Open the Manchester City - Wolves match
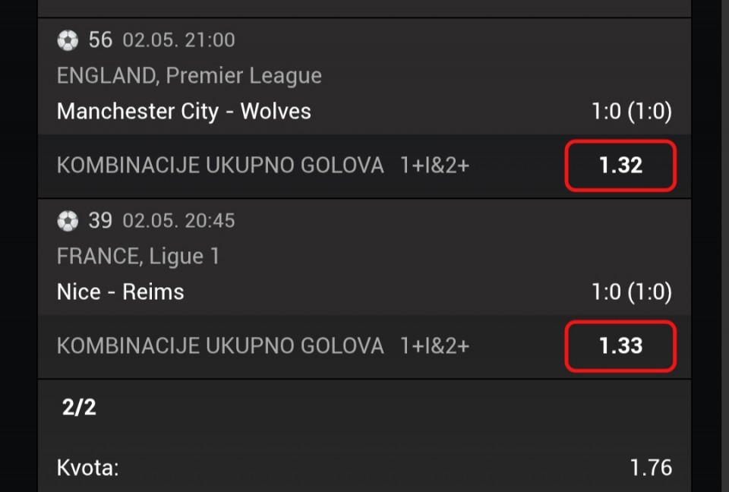Image resolution: width=729 pixels, height=492 pixels. pyautogui.click(x=184, y=112)
